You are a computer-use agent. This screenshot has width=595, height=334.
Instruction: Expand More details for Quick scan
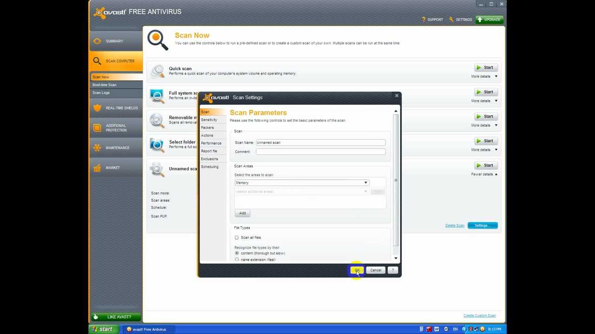click(484, 77)
